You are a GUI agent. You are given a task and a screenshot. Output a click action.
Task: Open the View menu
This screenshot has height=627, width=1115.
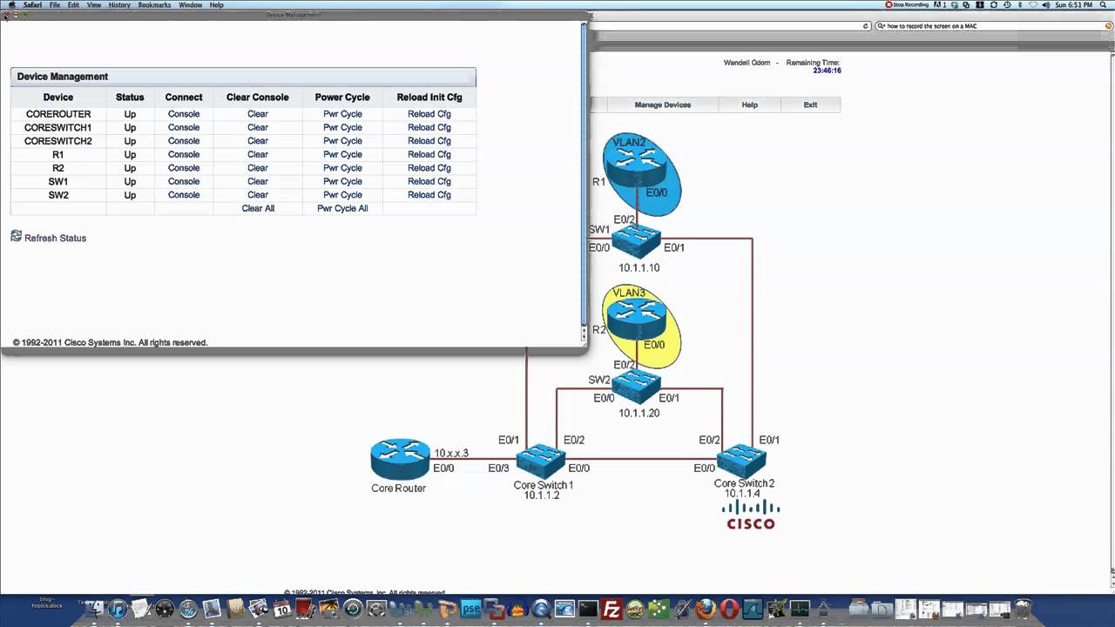tap(94, 4)
